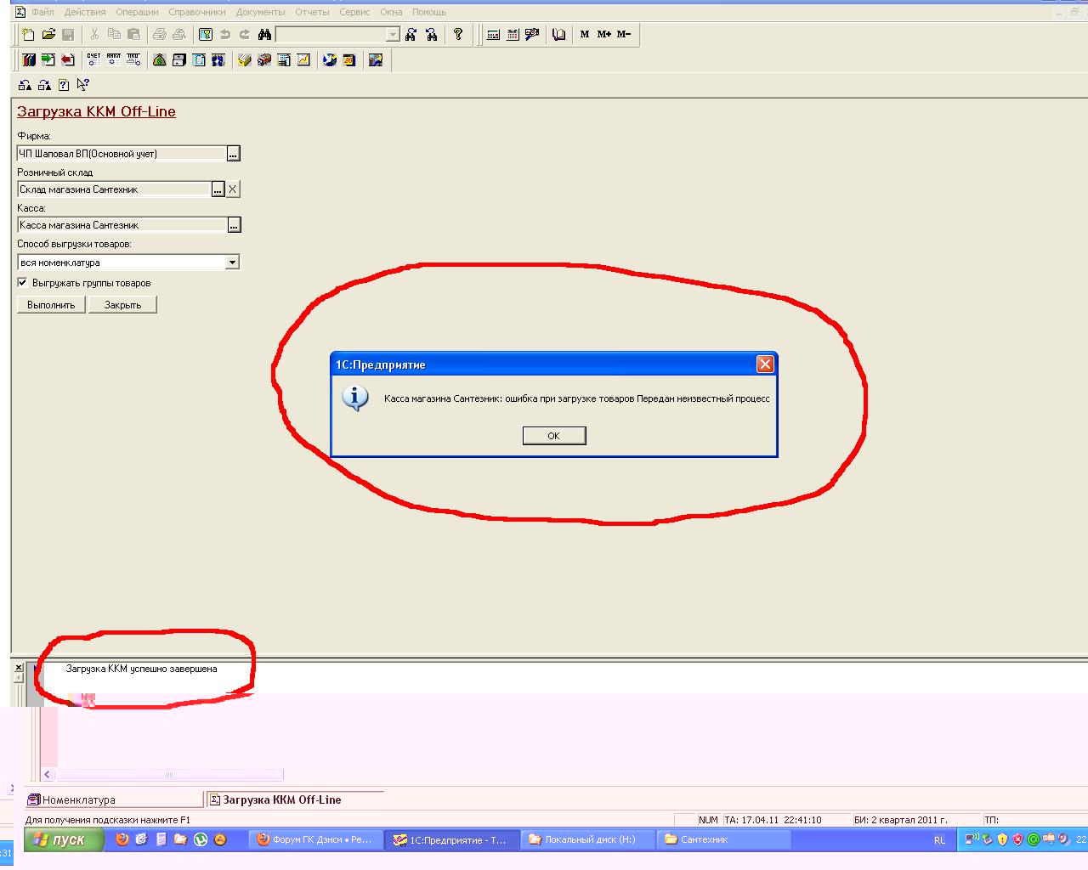Click the Print preview toolbar icon
This screenshot has height=870, width=1088.
[x=179, y=35]
